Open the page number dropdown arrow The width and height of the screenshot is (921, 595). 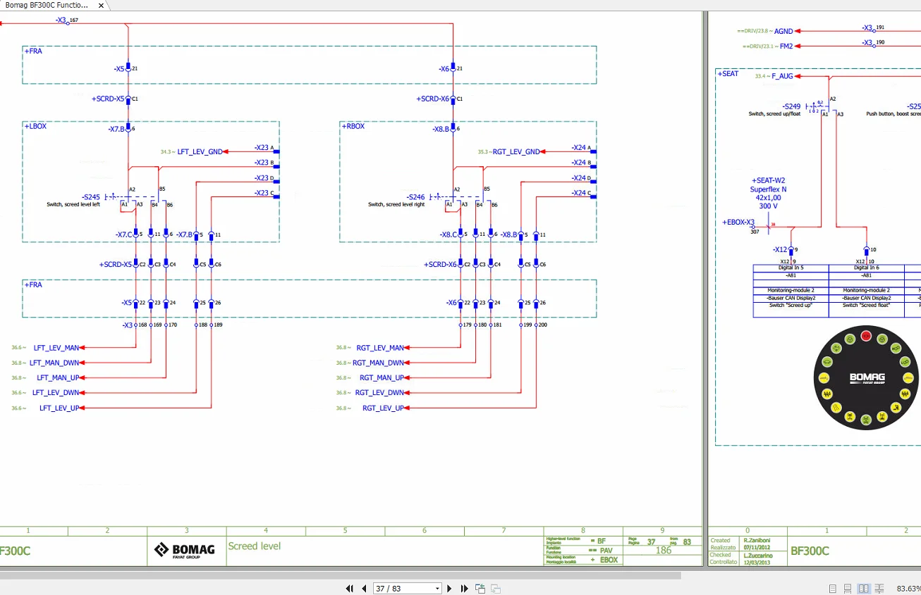point(437,589)
